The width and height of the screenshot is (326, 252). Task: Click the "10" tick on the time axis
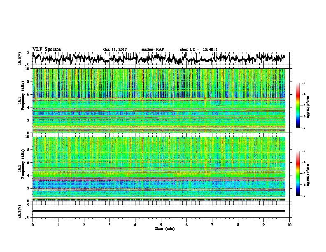pyautogui.click(x=289, y=225)
